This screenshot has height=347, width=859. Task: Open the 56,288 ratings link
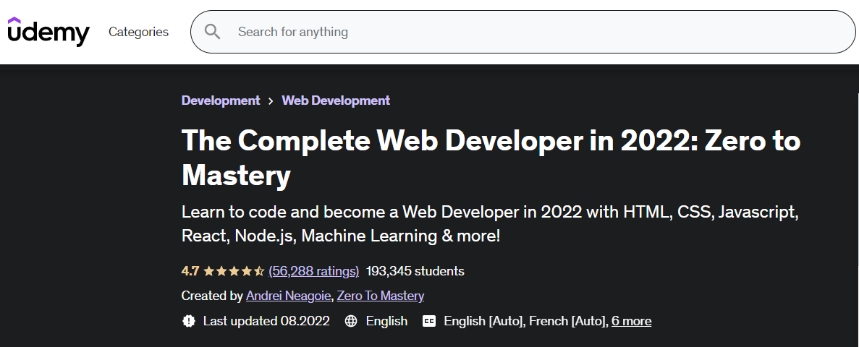[314, 271]
